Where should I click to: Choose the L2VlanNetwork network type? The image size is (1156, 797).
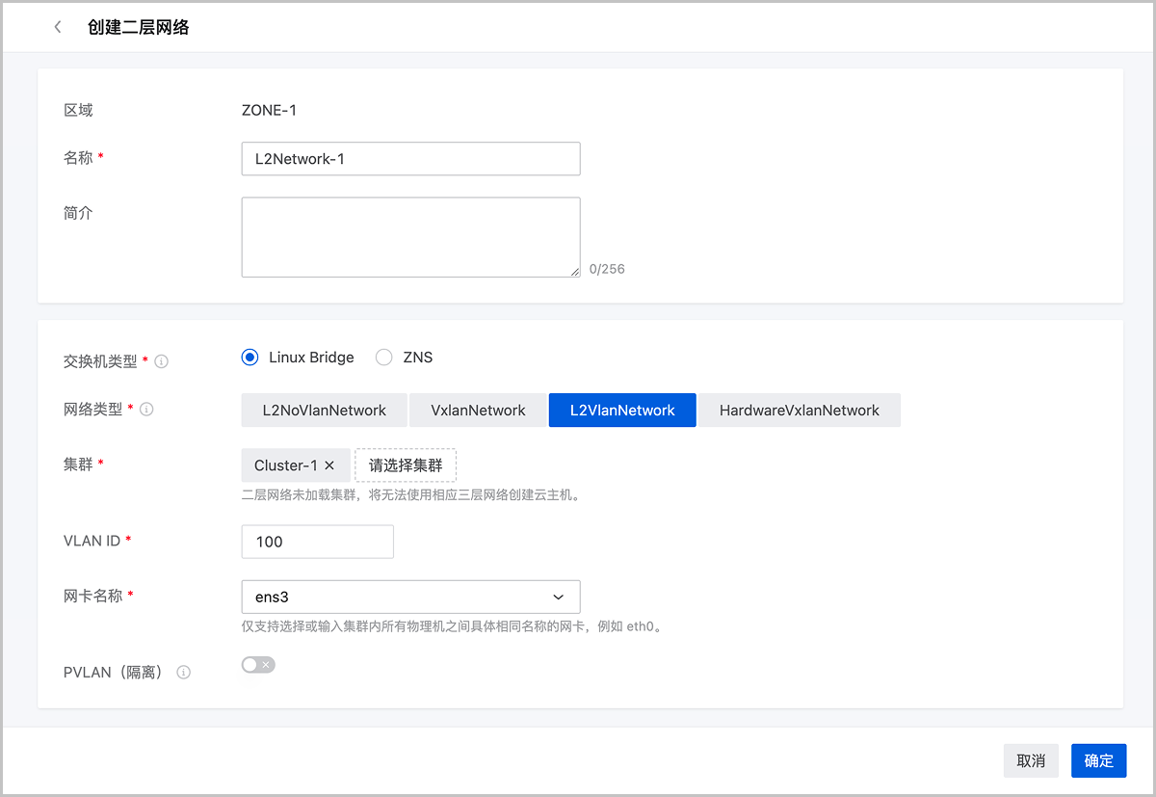tap(622, 410)
